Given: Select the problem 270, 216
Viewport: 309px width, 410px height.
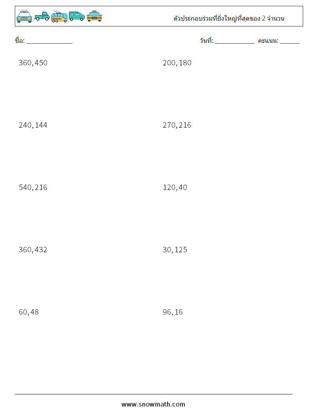Looking at the screenshot, I should point(177,125).
